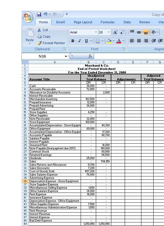Toggle bold formatting

pyautogui.click(x=73, y=41)
